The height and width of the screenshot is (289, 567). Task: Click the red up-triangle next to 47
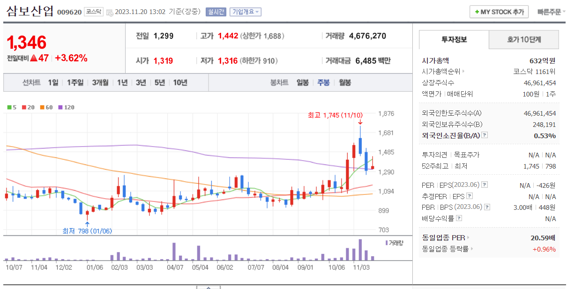pos(33,59)
